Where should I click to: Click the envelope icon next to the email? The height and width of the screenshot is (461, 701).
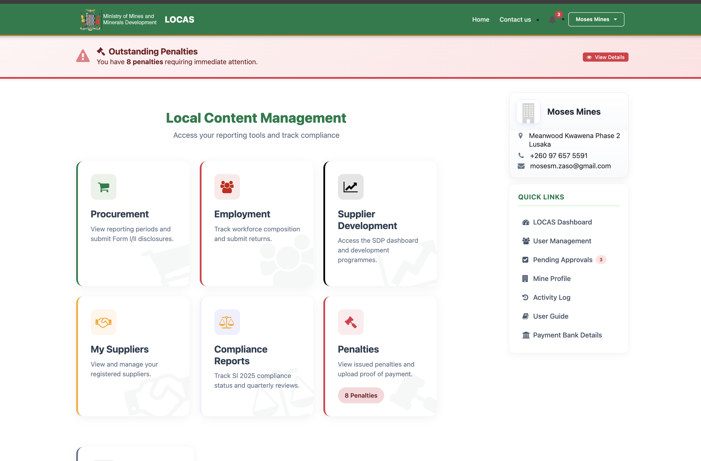coord(521,166)
